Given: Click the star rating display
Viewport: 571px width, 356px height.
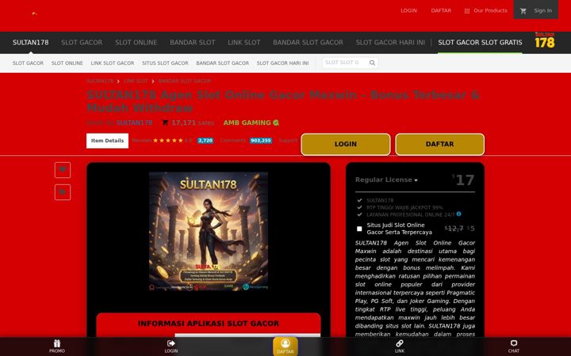Looking at the screenshot, I should [168, 141].
